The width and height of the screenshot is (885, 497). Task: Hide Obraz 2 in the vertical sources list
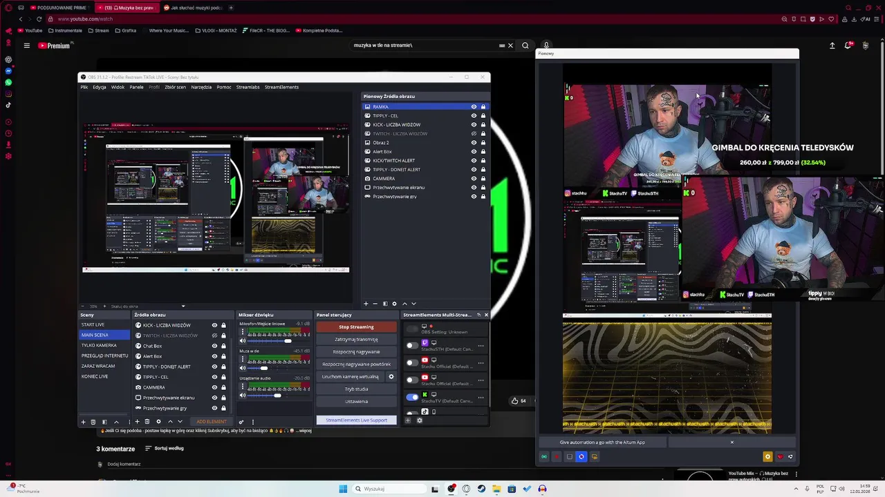coord(474,143)
